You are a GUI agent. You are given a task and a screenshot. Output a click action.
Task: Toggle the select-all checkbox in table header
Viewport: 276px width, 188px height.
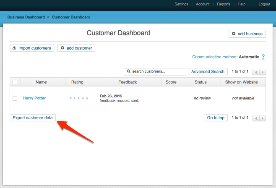click(15, 82)
